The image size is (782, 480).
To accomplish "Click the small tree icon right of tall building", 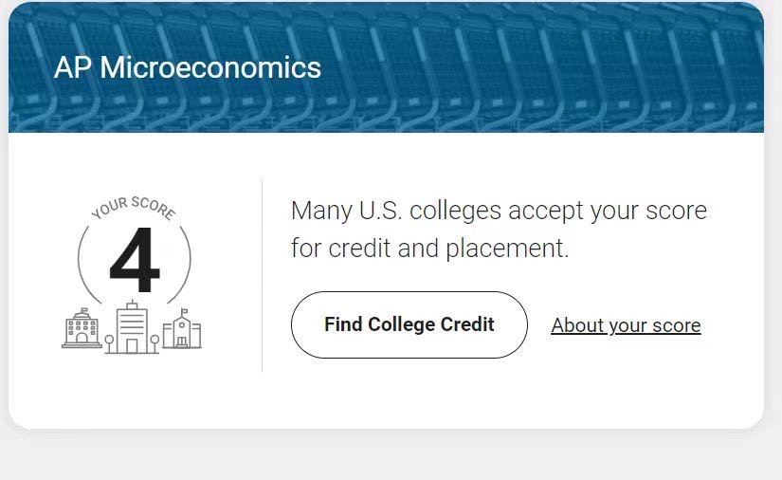I will tap(155, 343).
